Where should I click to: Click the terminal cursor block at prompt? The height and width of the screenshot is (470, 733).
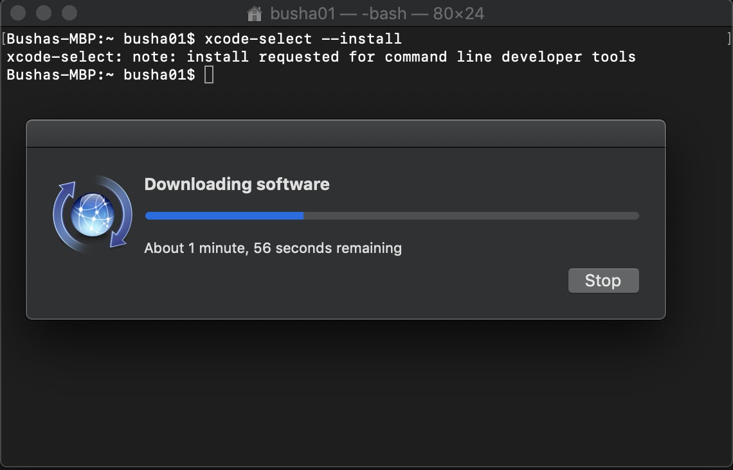(209, 75)
